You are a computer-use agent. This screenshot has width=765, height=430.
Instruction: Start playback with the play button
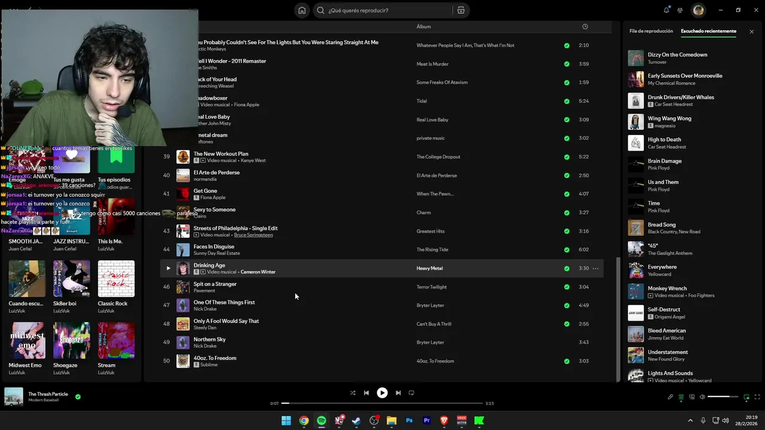pyautogui.click(x=382, y=393)
